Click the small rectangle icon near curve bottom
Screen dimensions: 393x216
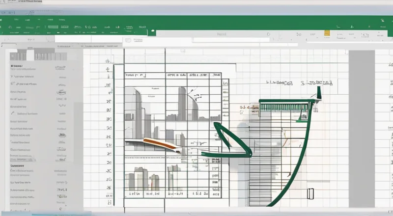pyautogui.click(x=310, y=193)
